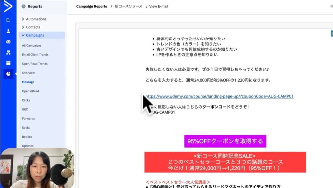Open the Site window icon in sidebar
This screenshot has height=188, width=333.
pyautogui.click(x=8, y=63)
